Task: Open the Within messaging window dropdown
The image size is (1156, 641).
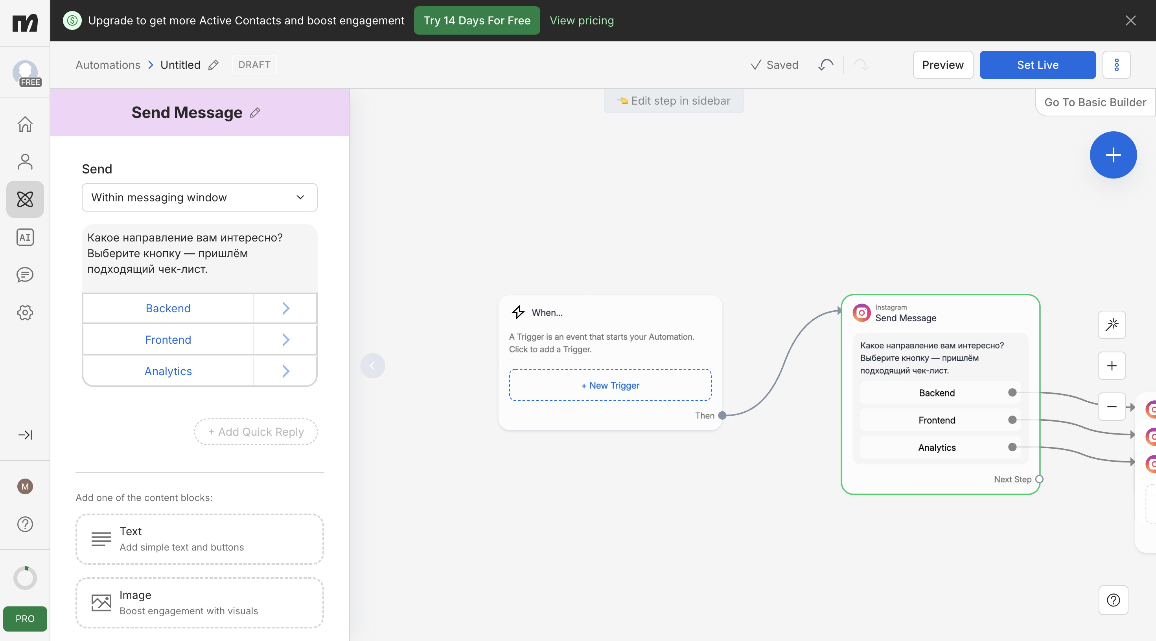Action: [200, 197]
